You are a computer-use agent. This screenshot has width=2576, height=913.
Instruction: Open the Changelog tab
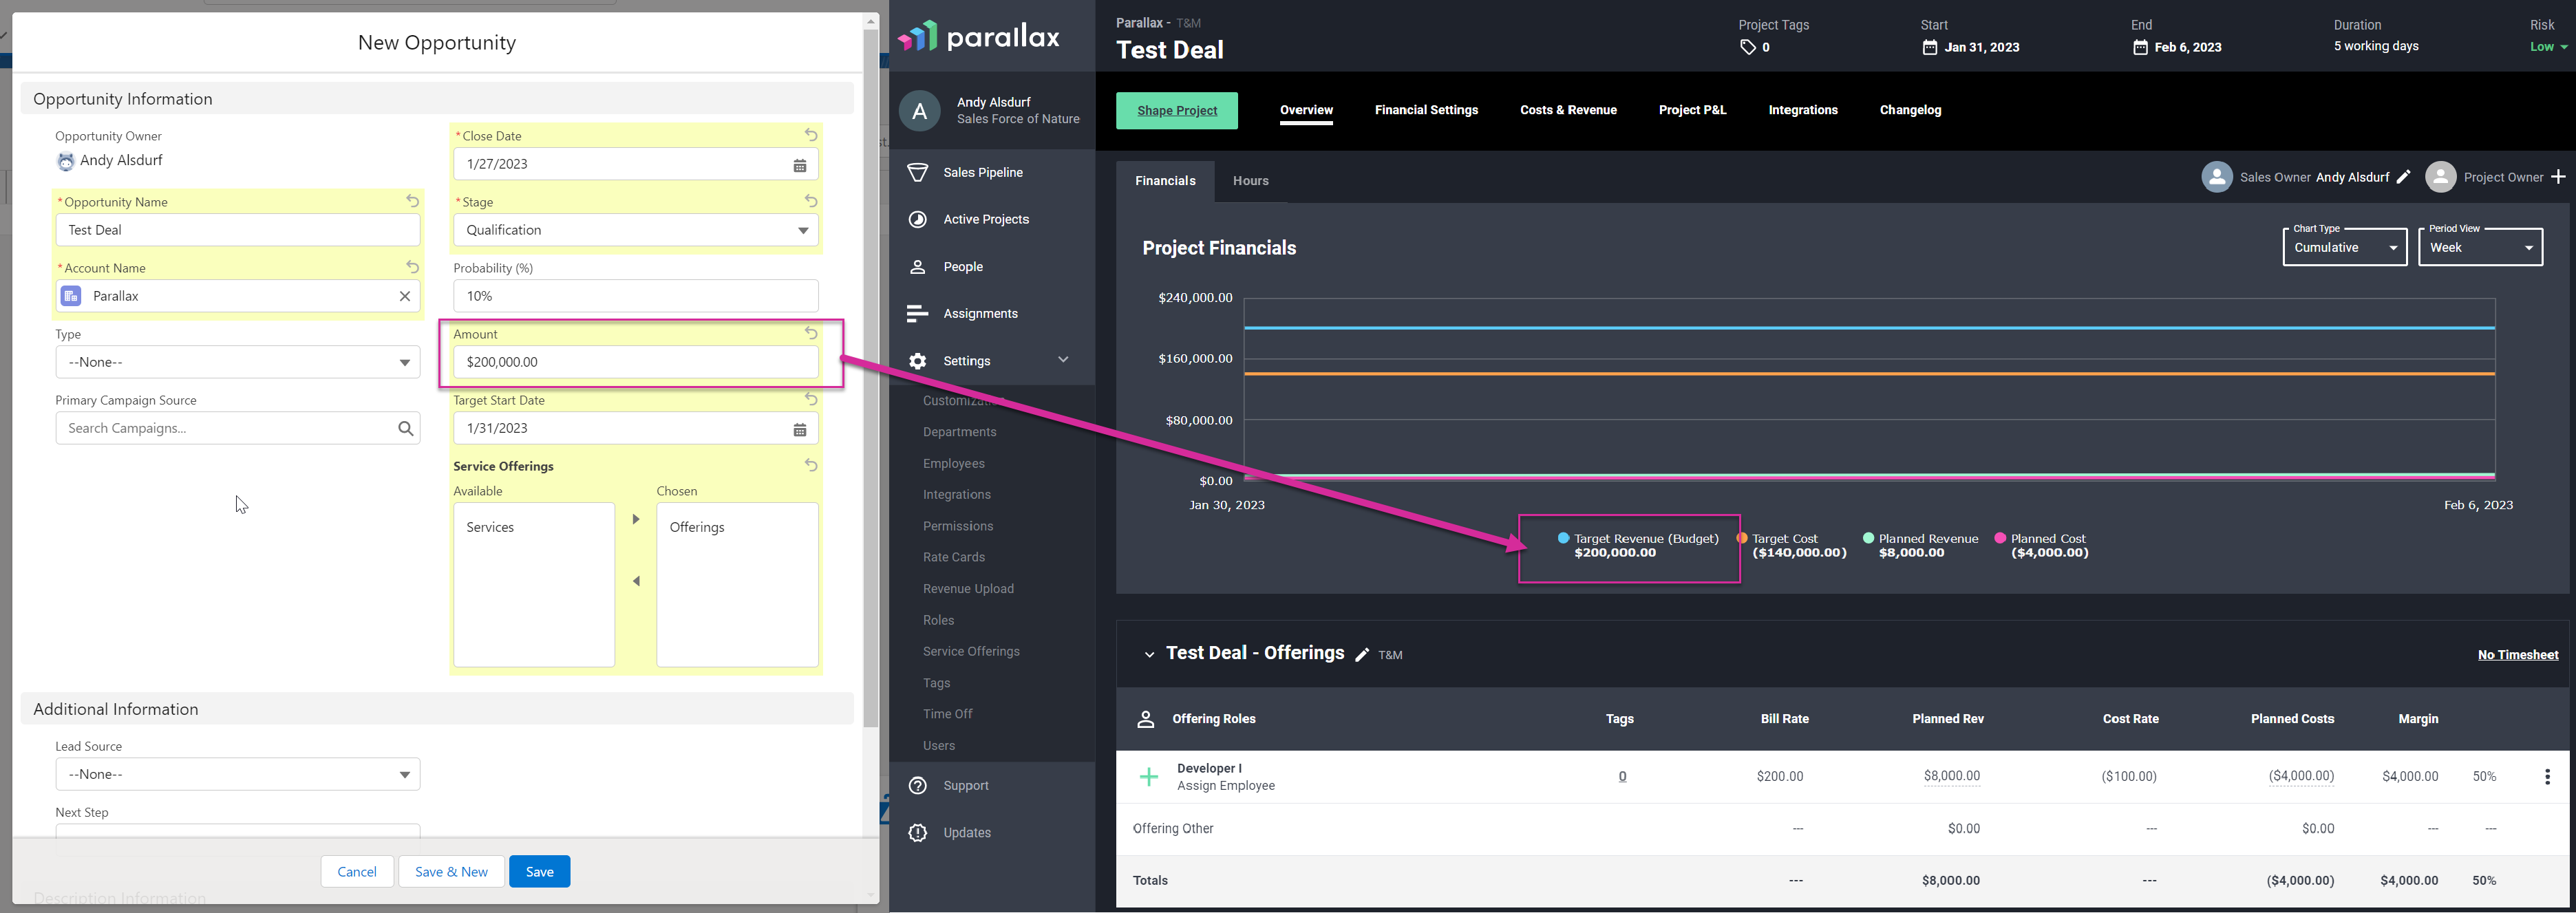pyautogui.click(x=1910, y=110)
